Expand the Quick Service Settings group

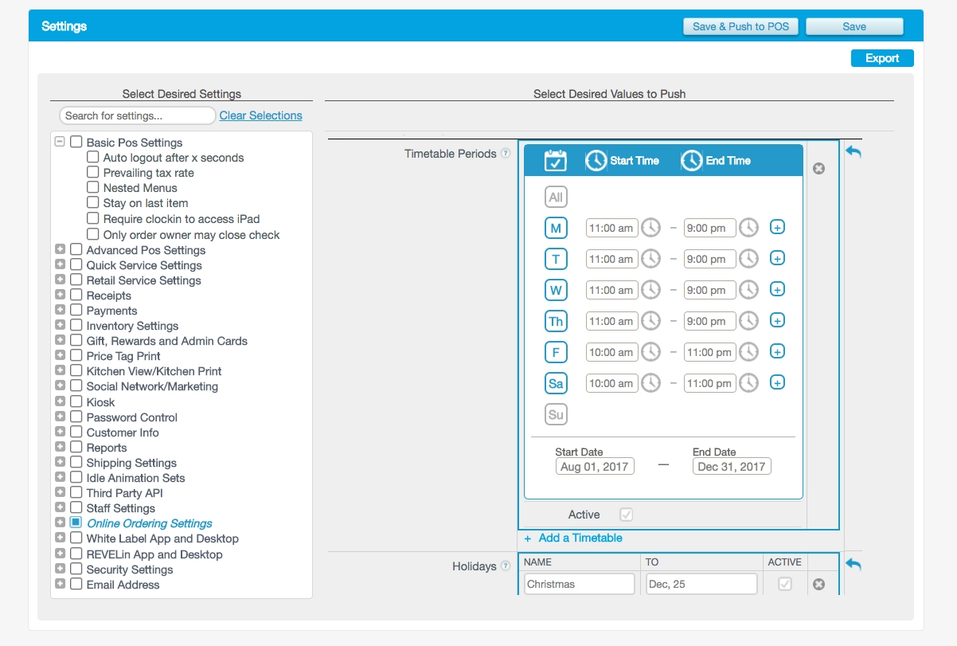click(60, 264)
